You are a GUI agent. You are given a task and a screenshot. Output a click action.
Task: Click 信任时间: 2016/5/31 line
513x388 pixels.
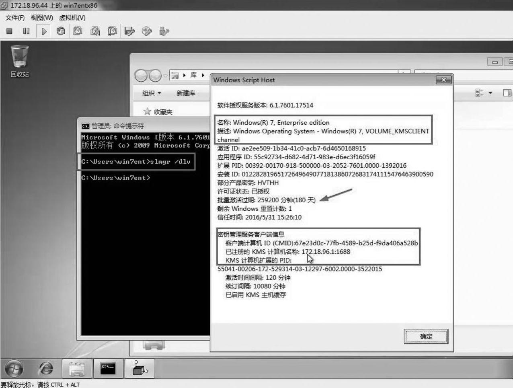click(259, 218)
